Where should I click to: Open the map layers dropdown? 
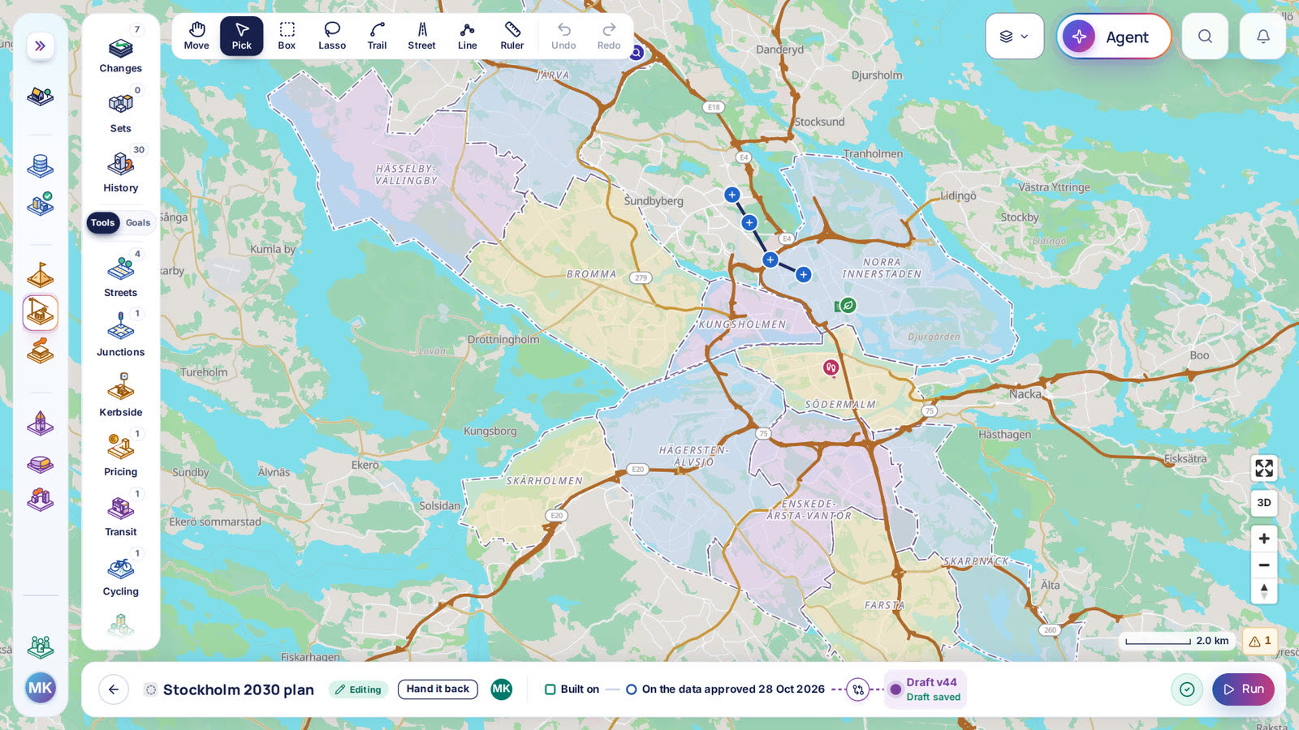coord(1015,36)
